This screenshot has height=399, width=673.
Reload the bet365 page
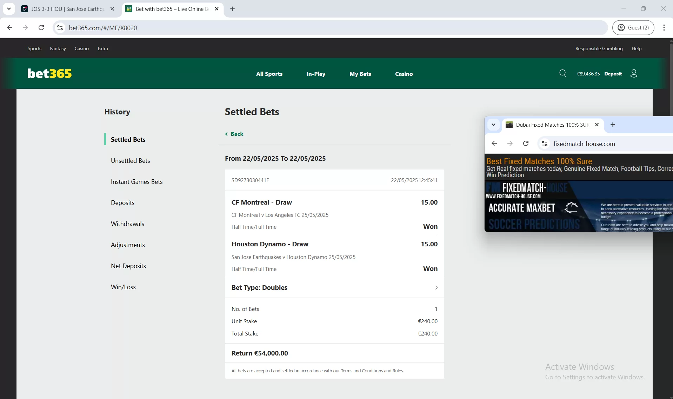pyautogui.click(x=41, y=28)
